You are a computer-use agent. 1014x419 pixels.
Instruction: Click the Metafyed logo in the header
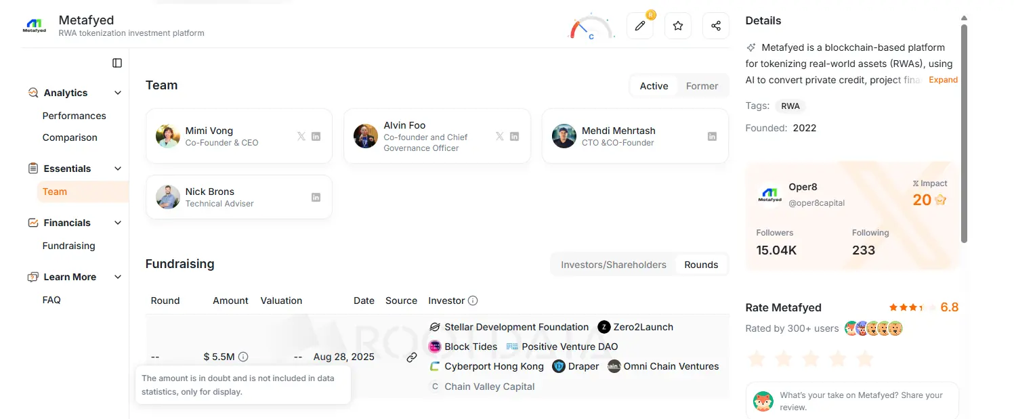[x=34, y=26]
